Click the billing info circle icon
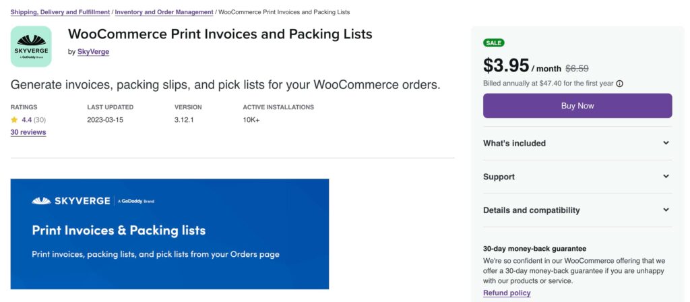 pyautogui.click(x=620, y=84)
